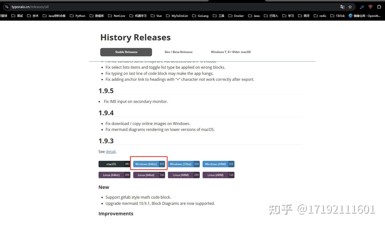This screenshot has width=385, height=225.
Task: Download the Windows (32bit) EXE installer
Action: [x=184, y=164]
